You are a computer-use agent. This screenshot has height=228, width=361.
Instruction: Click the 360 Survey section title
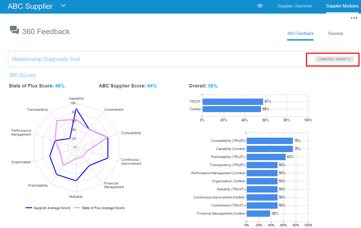point(22,75)
